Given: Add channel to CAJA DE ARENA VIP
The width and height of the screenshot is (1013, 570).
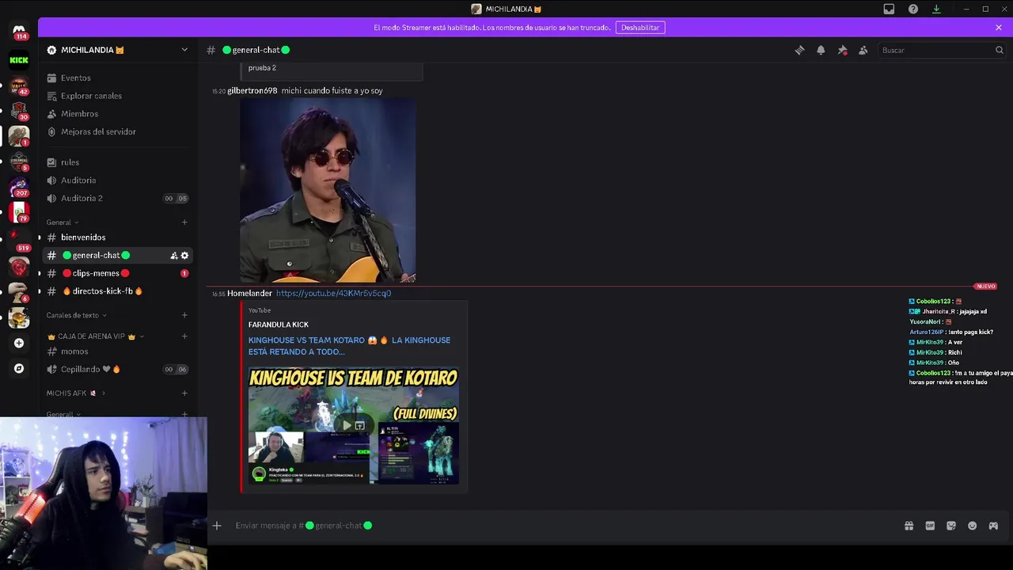Looking at the screenshot, I should [x=184, y=336].
